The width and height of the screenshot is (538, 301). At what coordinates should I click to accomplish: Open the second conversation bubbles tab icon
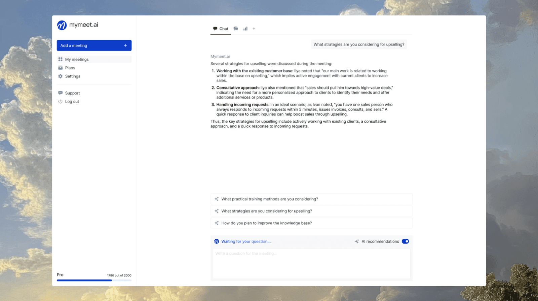click(236, 29)
